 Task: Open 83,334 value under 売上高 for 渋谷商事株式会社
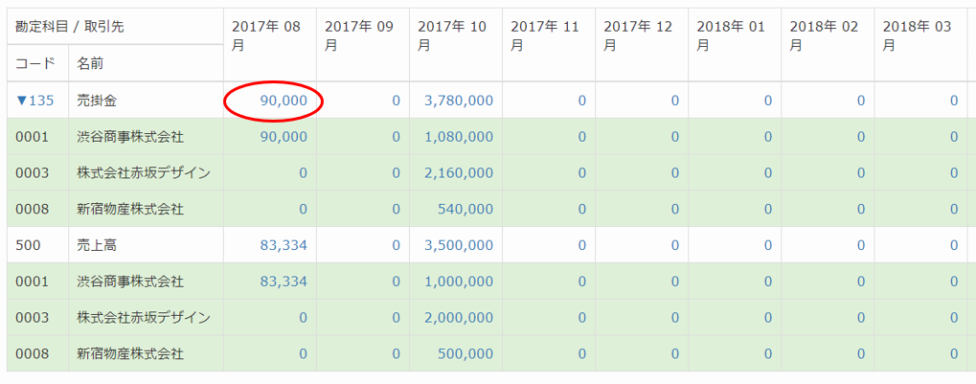284,282
